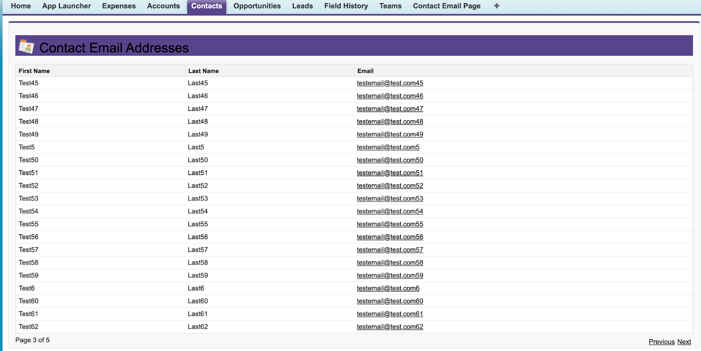Open the Contact Email Page tab
This screenshot has height=351, width=701.
coord(446,6)
